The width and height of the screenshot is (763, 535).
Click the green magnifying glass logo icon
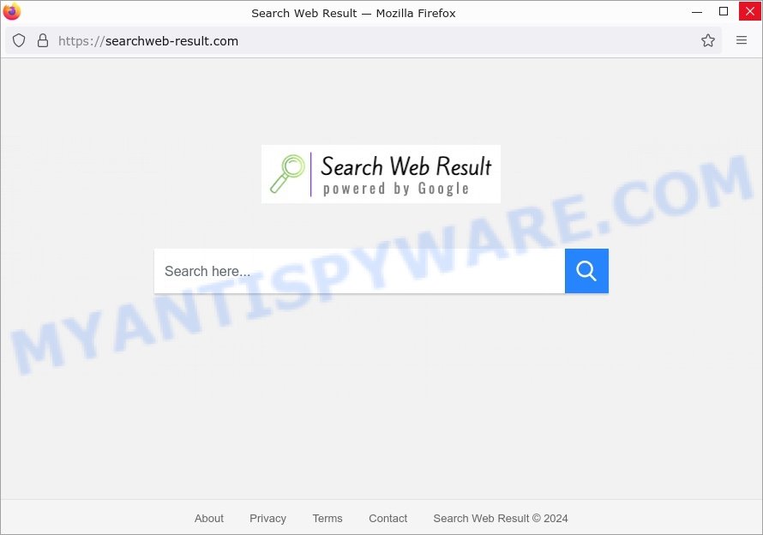click(x=287, y=174)
